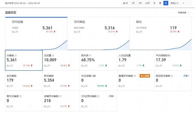Click help icon next to 浏览量
Screen dimensions: 195x114
point(53,56)
